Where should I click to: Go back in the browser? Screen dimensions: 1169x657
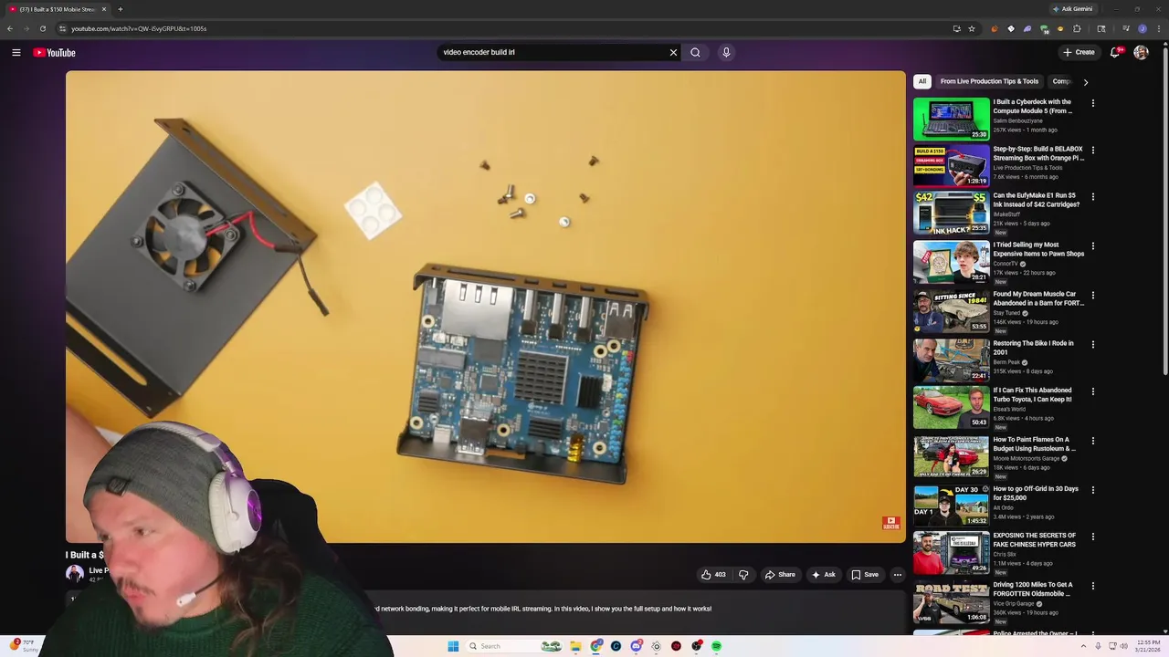(x=10, y=28)
